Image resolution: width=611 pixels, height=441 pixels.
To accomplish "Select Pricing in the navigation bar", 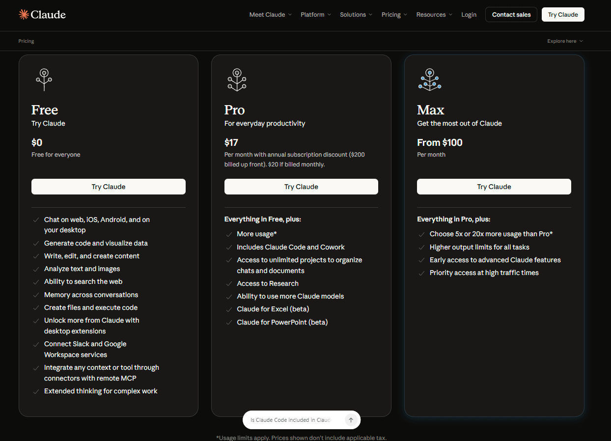I will (393, 14).
